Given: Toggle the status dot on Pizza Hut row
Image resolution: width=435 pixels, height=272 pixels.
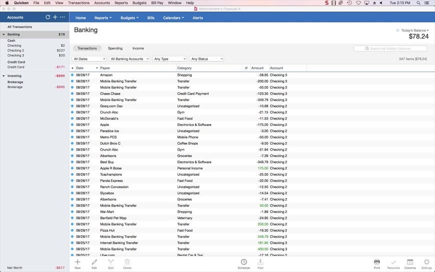Looking at the screenshot, I should pos(72,230).
